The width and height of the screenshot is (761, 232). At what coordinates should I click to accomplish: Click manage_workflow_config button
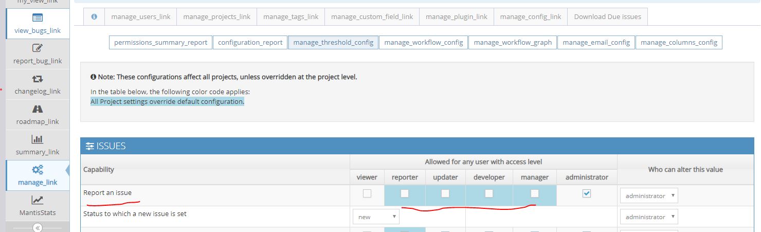point(423,42)
